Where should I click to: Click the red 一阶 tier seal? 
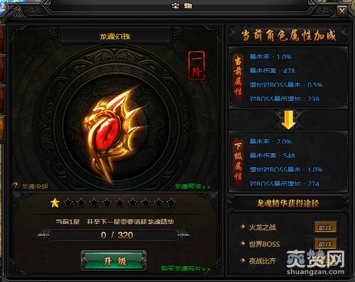click(196, 66)
